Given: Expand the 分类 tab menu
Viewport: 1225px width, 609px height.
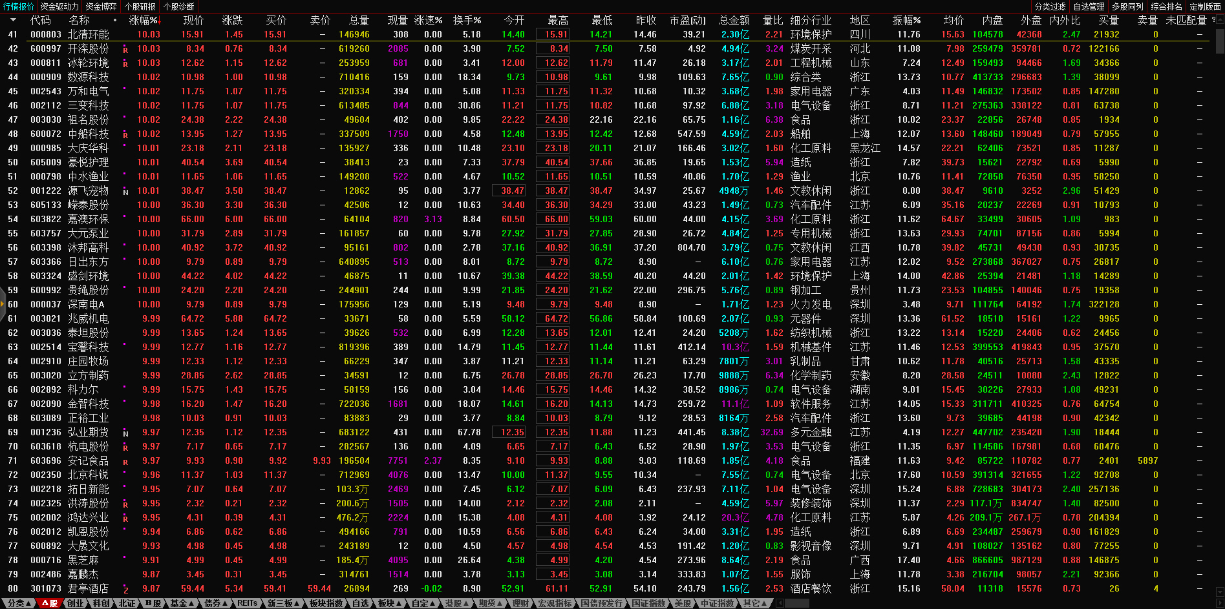Looking at the screenshot, I should tap(19, 603).
